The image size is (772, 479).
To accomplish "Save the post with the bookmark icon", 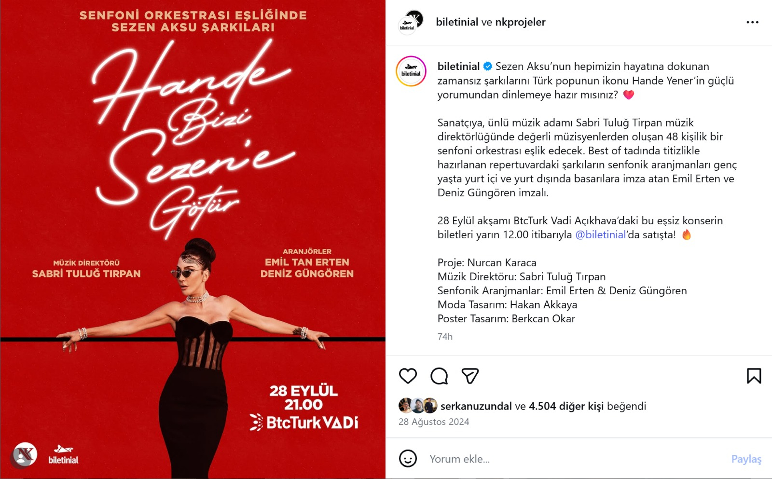I will [x=754, y=376].
